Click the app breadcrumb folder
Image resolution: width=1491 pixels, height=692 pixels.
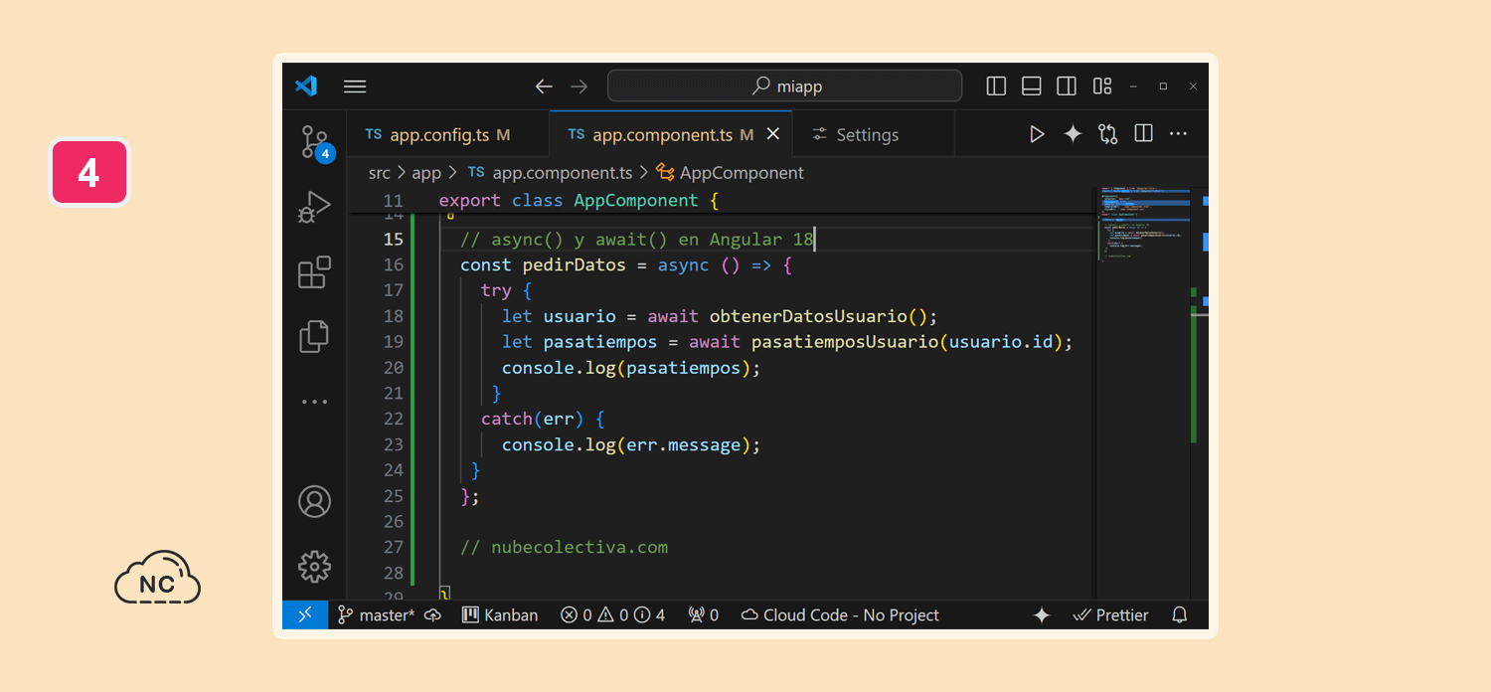426,173
